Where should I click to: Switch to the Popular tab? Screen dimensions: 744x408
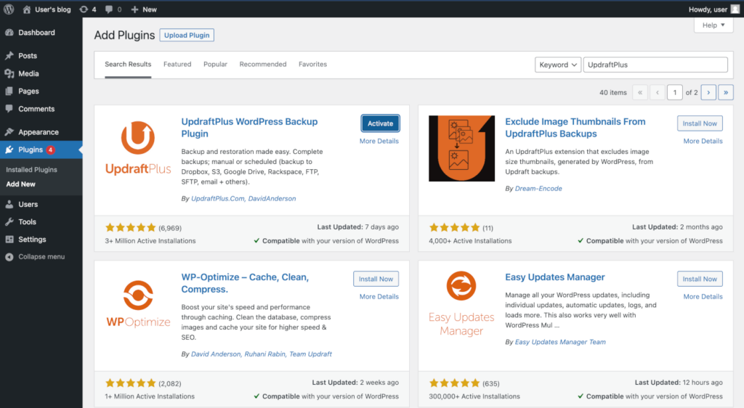tap(215, 64)
